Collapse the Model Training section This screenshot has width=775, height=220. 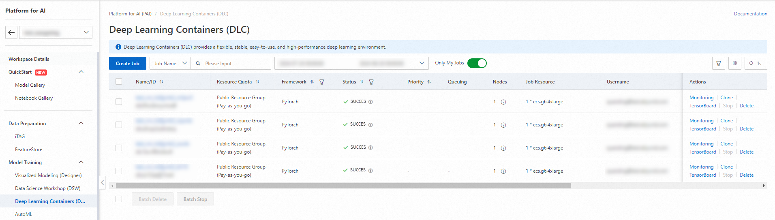click(x=81, y=162)
